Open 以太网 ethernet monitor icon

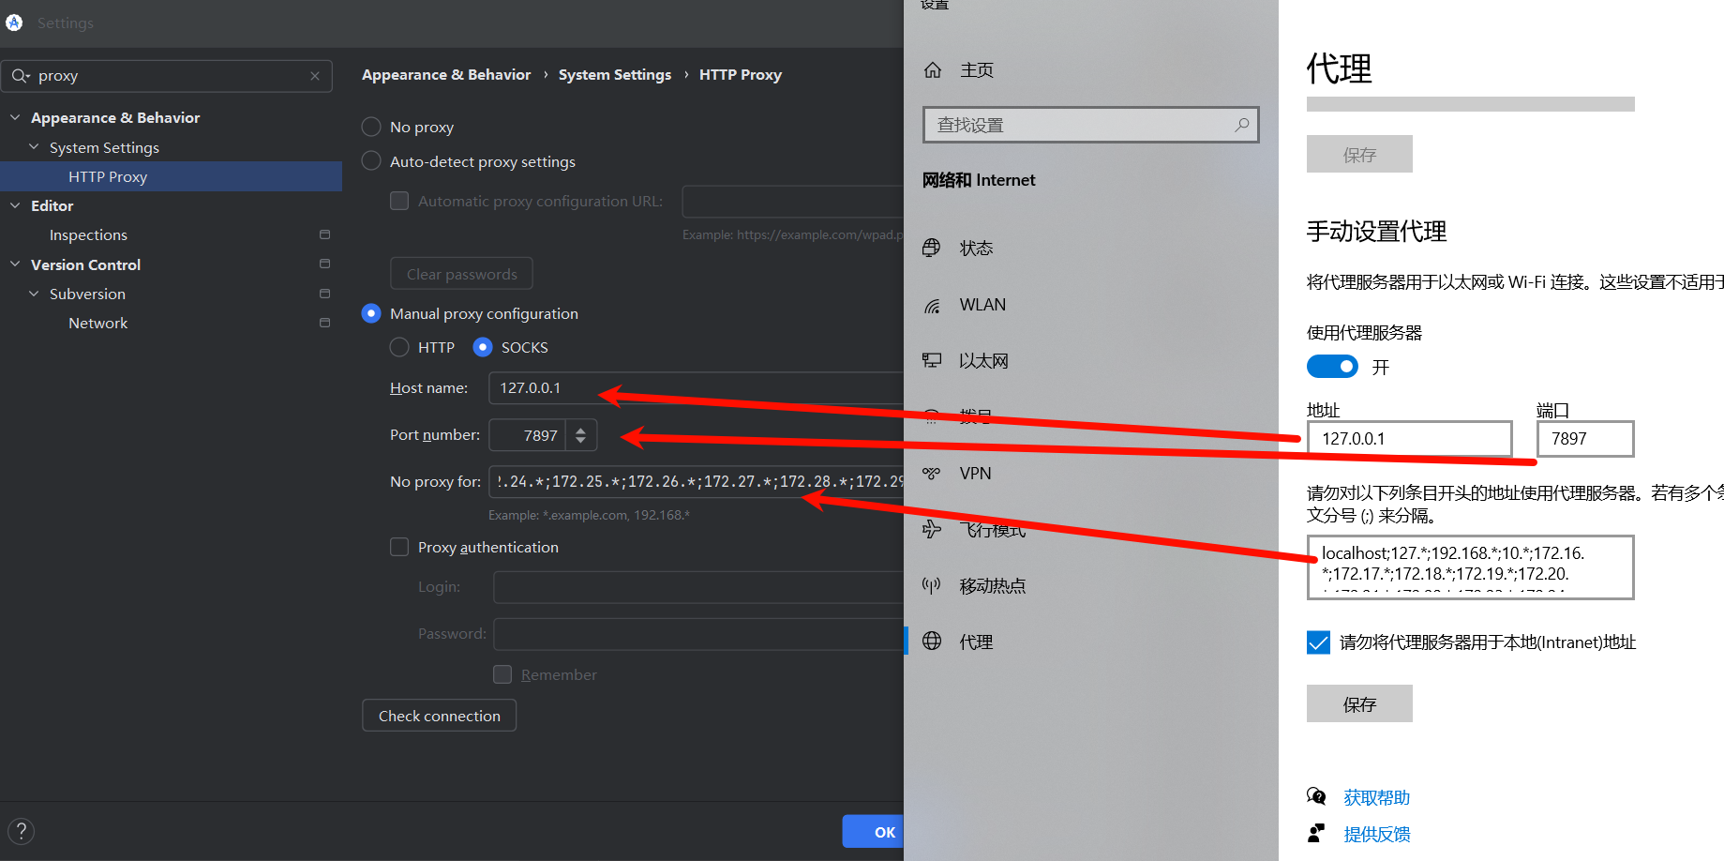coord(932,360)
